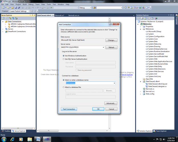Open the Debug configuration dropdown
The width and height of the screenshot is (178, 142).
[x=91, y=8]
